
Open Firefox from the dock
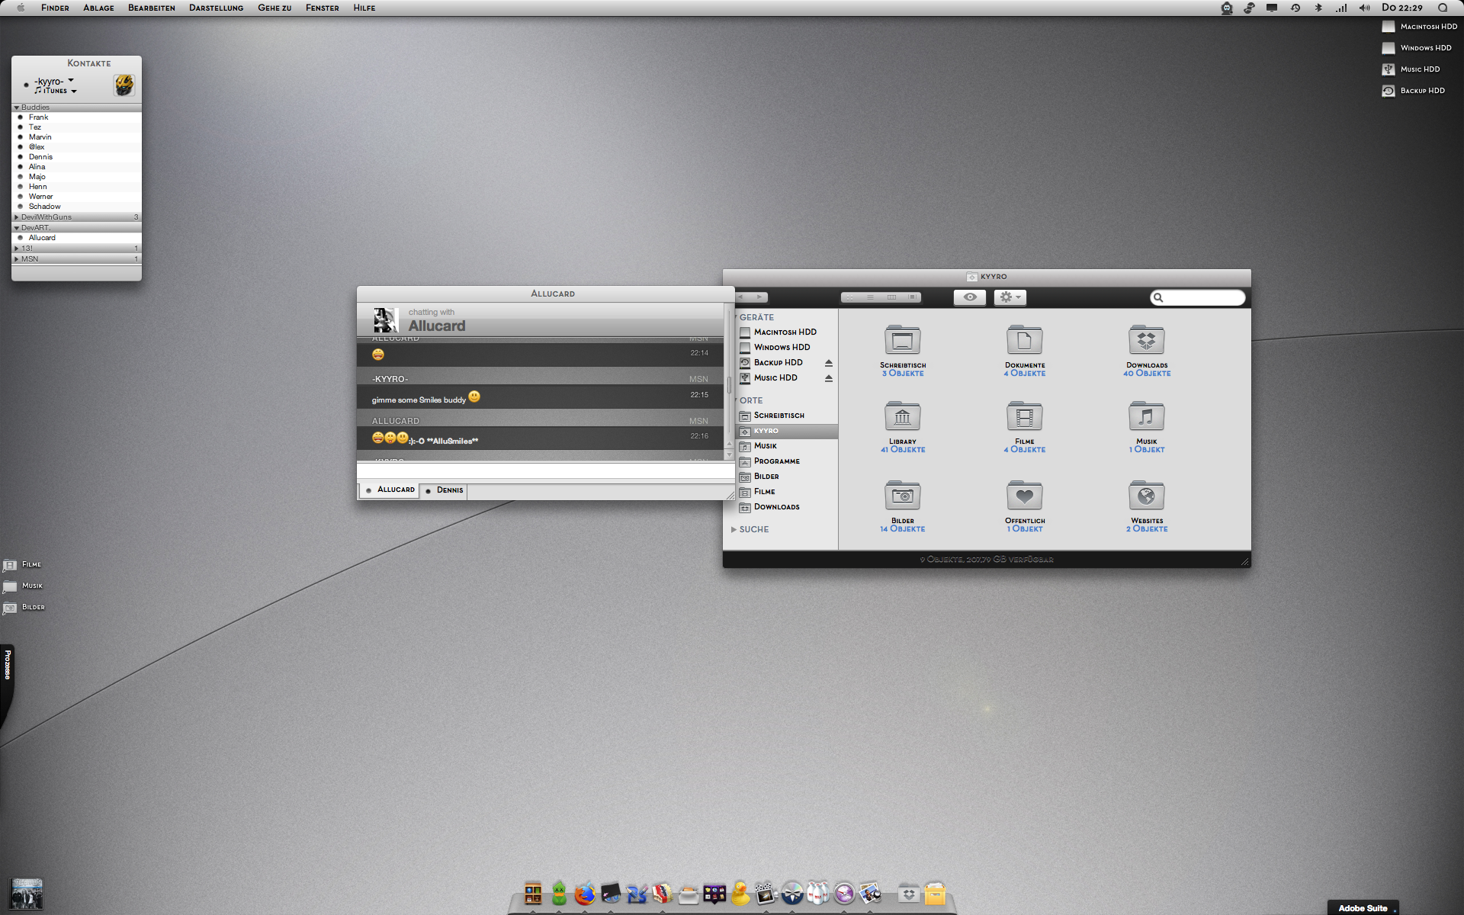(x=585, y=893)
